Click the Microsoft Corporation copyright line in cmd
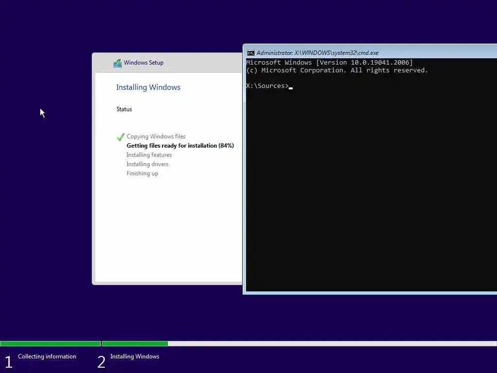The image size is (497, 373). pyautogui.click(x=337, y=70)
